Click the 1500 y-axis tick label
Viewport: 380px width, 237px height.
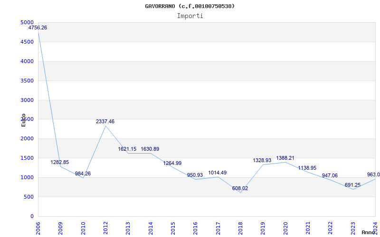[x=27, y=158]
